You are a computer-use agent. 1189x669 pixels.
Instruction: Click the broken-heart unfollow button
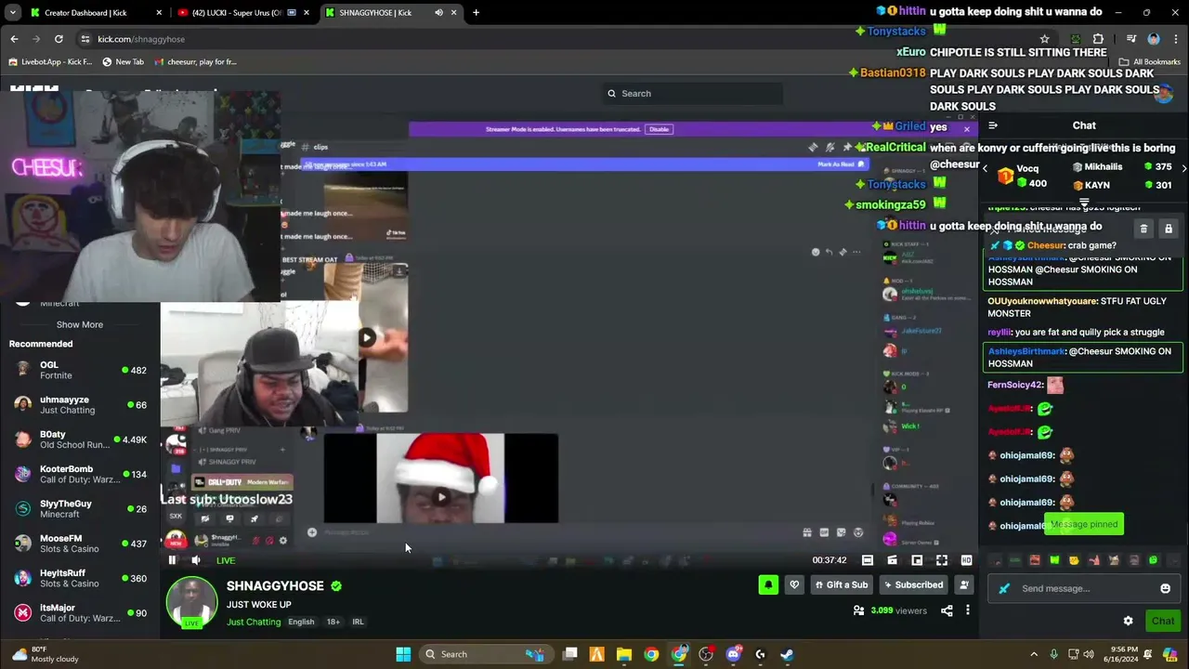[x=794, y=584]
